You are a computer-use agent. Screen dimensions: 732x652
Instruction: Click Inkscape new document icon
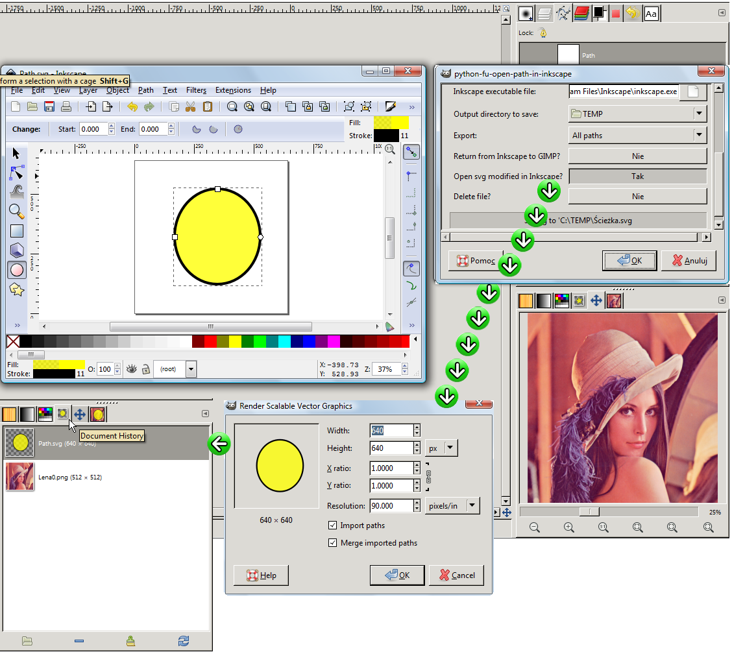16,107
